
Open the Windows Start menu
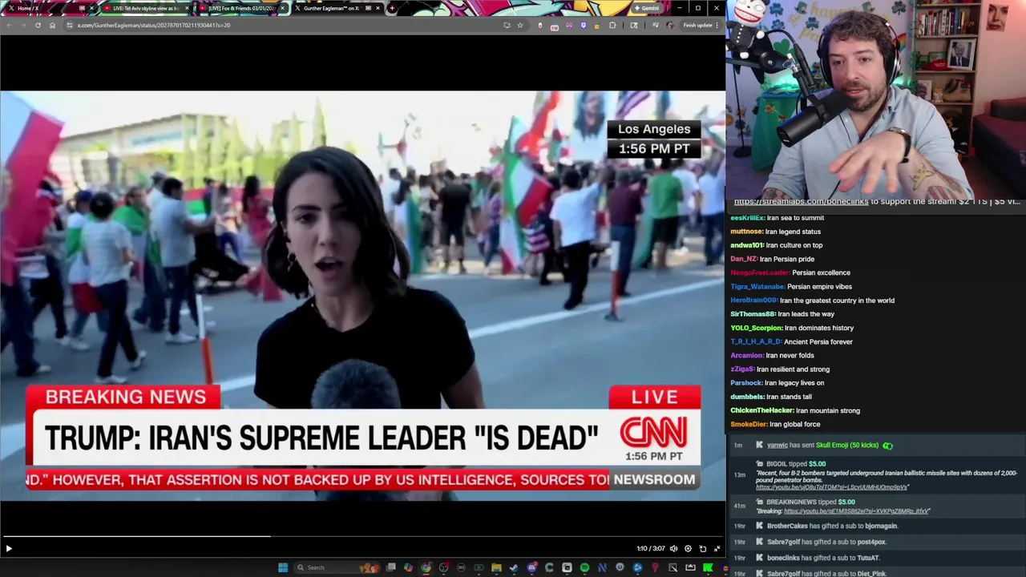click(x=282, y=567)
